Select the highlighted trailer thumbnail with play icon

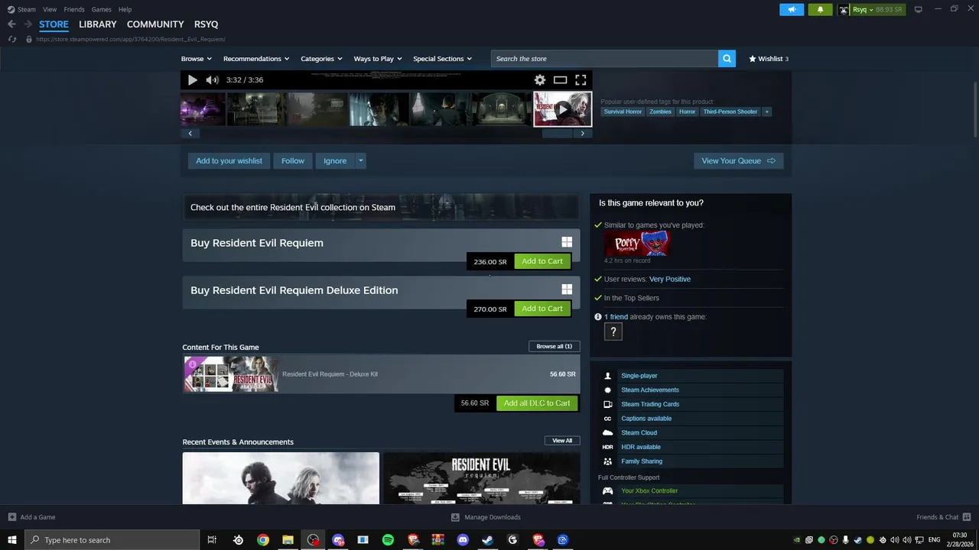pos(562,109)
